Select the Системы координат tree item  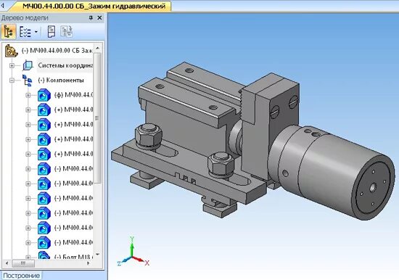[65, 65]
